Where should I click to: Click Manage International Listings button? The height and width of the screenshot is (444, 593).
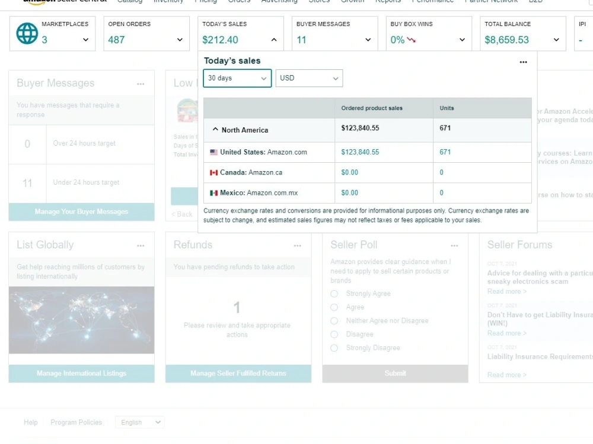click(x=81, y=374)
